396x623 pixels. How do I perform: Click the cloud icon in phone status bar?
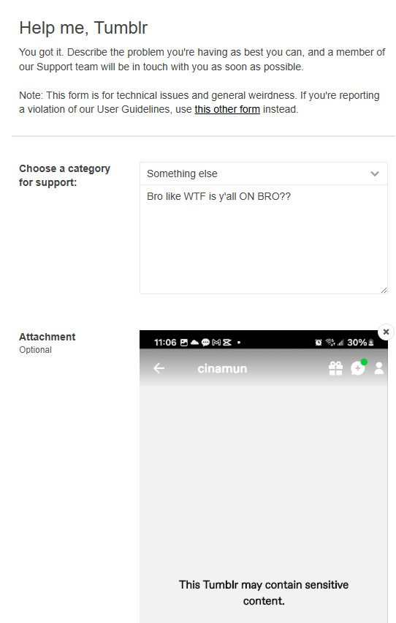tap(194, 343)
